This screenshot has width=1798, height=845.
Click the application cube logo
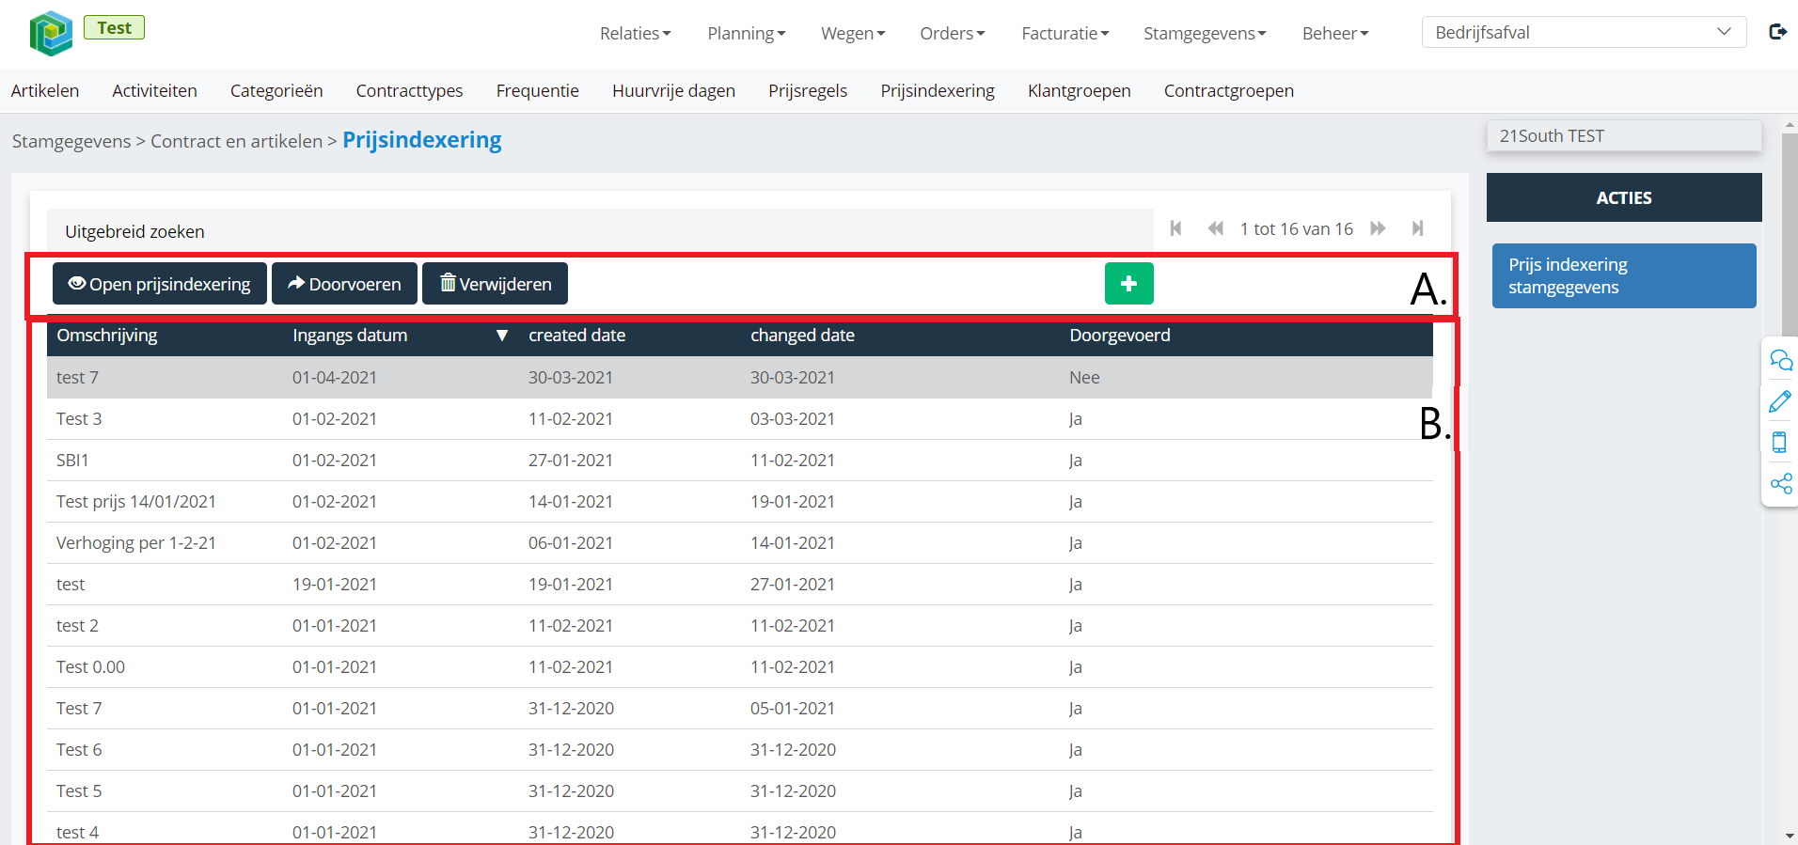pos(51,33)
